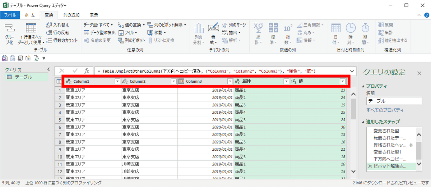Click the 列のピボット (Pivot Column) command
Screen dimensions: 431x187
tap(132, 40)
